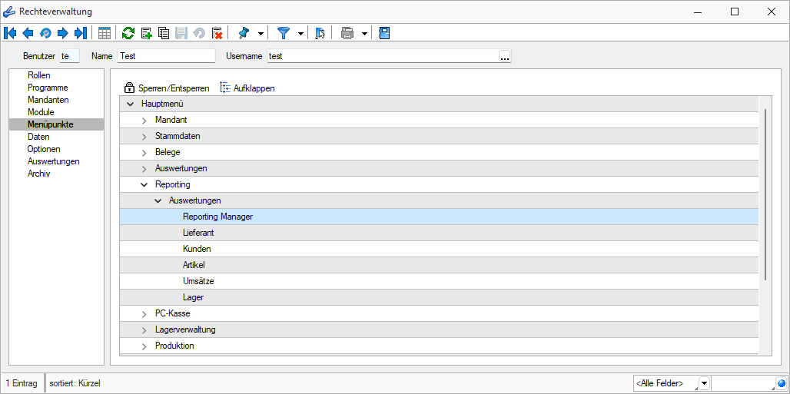Collapse the Reporting tree node

[144, 184]
